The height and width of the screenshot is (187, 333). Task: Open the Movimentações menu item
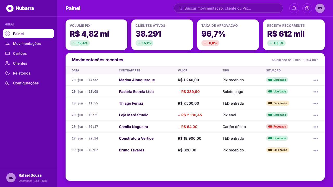[x=28, y=43]
